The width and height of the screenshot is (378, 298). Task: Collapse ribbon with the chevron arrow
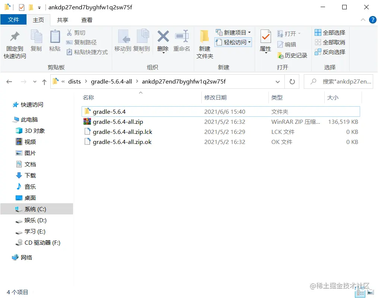point(363,20)
